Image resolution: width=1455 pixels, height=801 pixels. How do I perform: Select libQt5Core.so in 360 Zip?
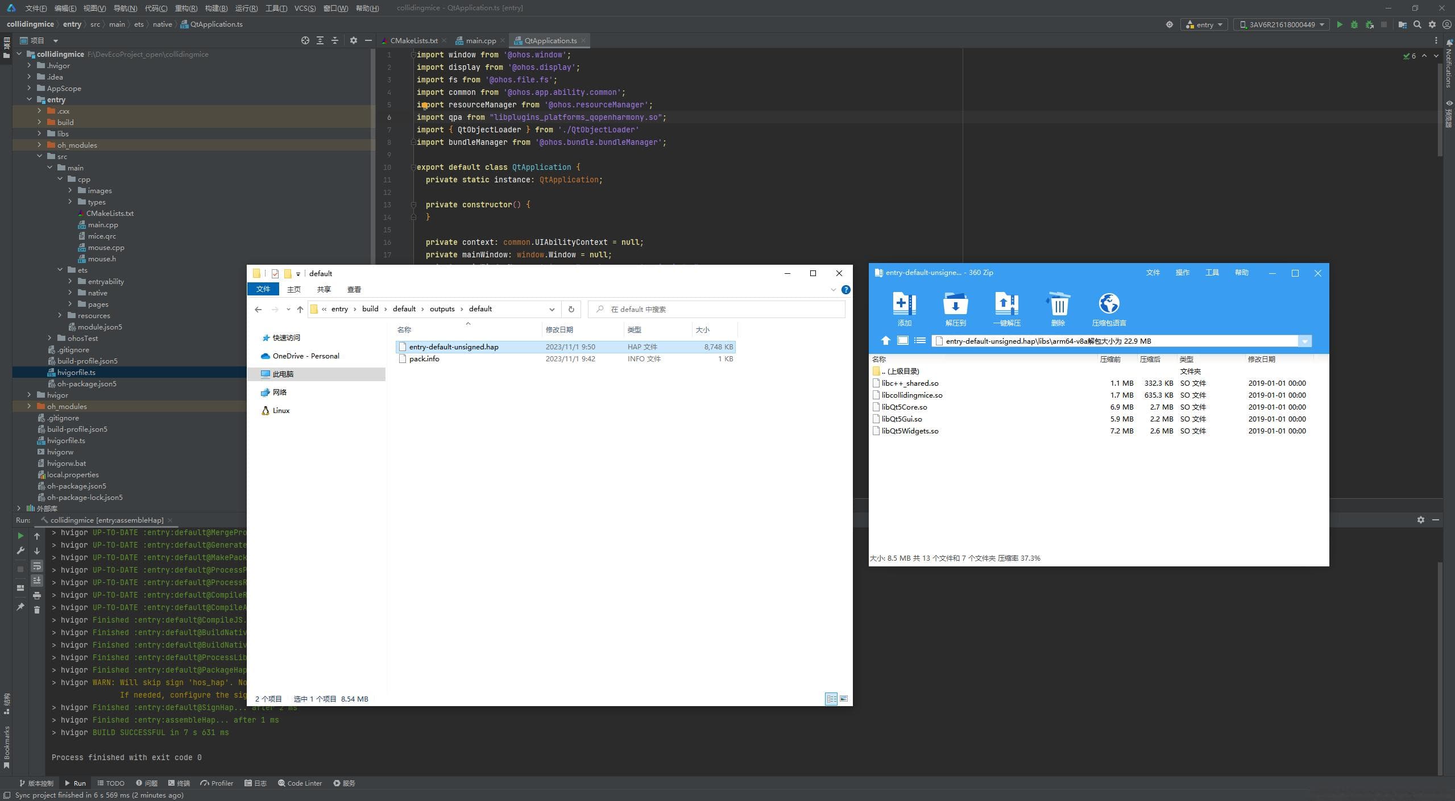(904, 407)
